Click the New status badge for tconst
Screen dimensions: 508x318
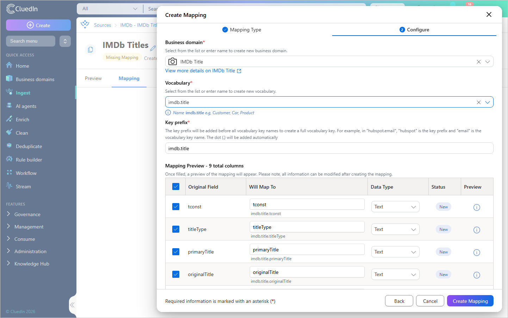pyautogui.click(x=444, y=207)
